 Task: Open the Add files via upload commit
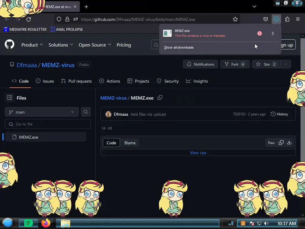(x=148, y=114)
